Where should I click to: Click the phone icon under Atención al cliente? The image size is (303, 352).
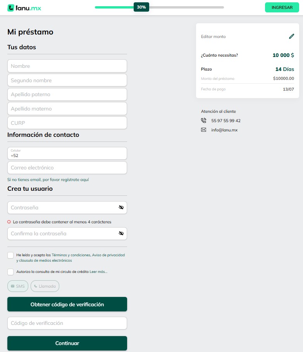[203, 121]
